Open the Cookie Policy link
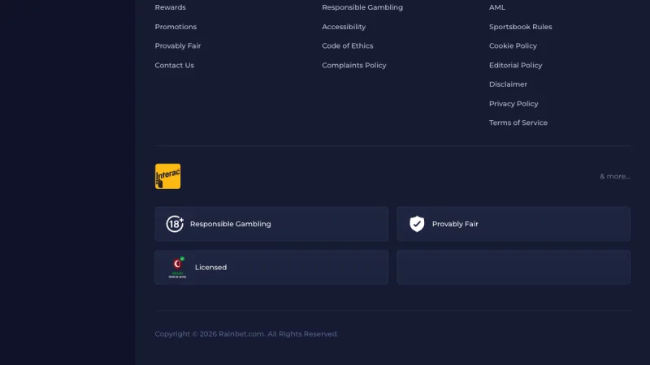 [513, 46]
